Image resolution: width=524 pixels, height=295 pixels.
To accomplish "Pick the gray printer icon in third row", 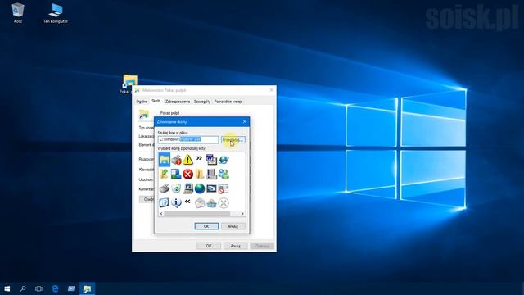I will click(x=164, y=188).
